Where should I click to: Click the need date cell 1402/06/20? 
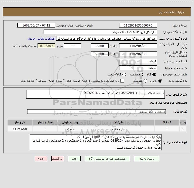coord(20,129)
